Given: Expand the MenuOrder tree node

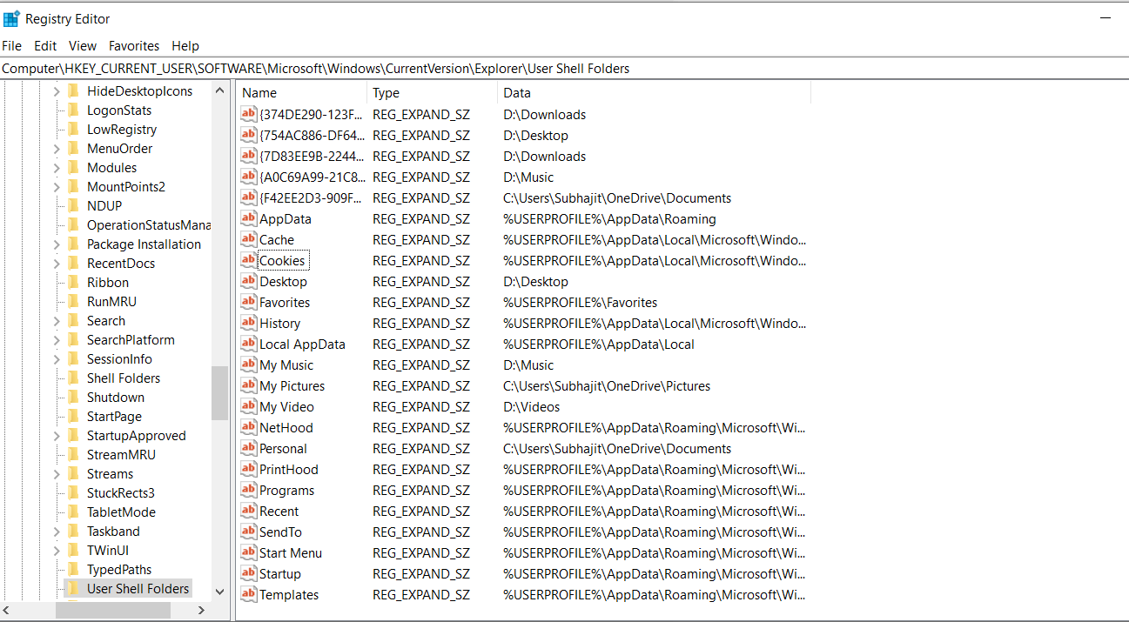Looking at the screenshot, I should pos(57,149).
